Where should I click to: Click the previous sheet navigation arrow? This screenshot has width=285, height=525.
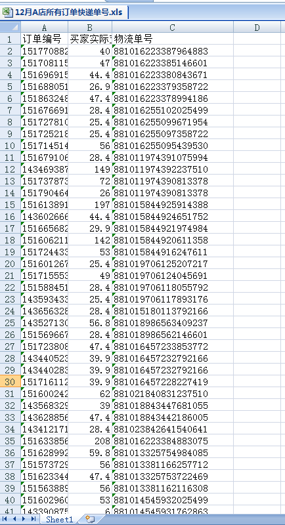point(14,518)
